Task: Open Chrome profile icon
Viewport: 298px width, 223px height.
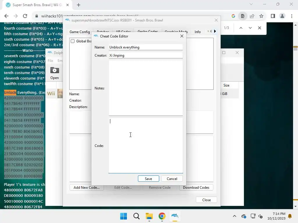Action: 282,16
